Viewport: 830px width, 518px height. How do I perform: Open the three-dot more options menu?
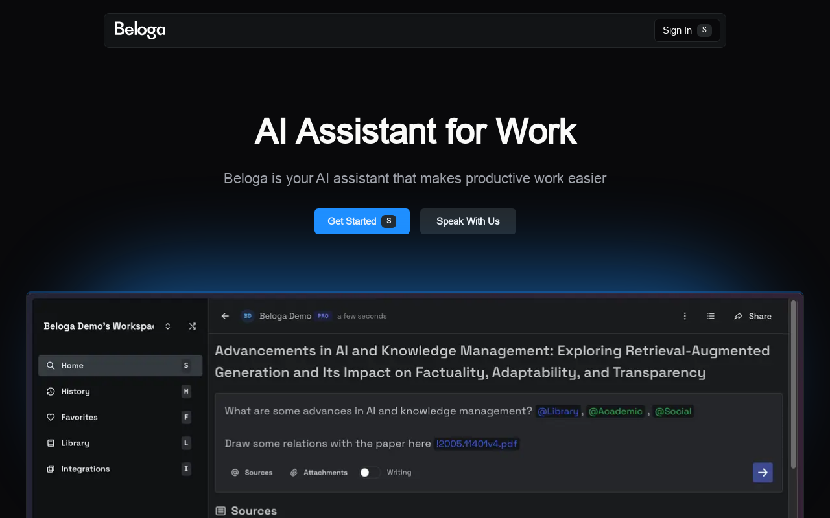click(x=685, y=316)
